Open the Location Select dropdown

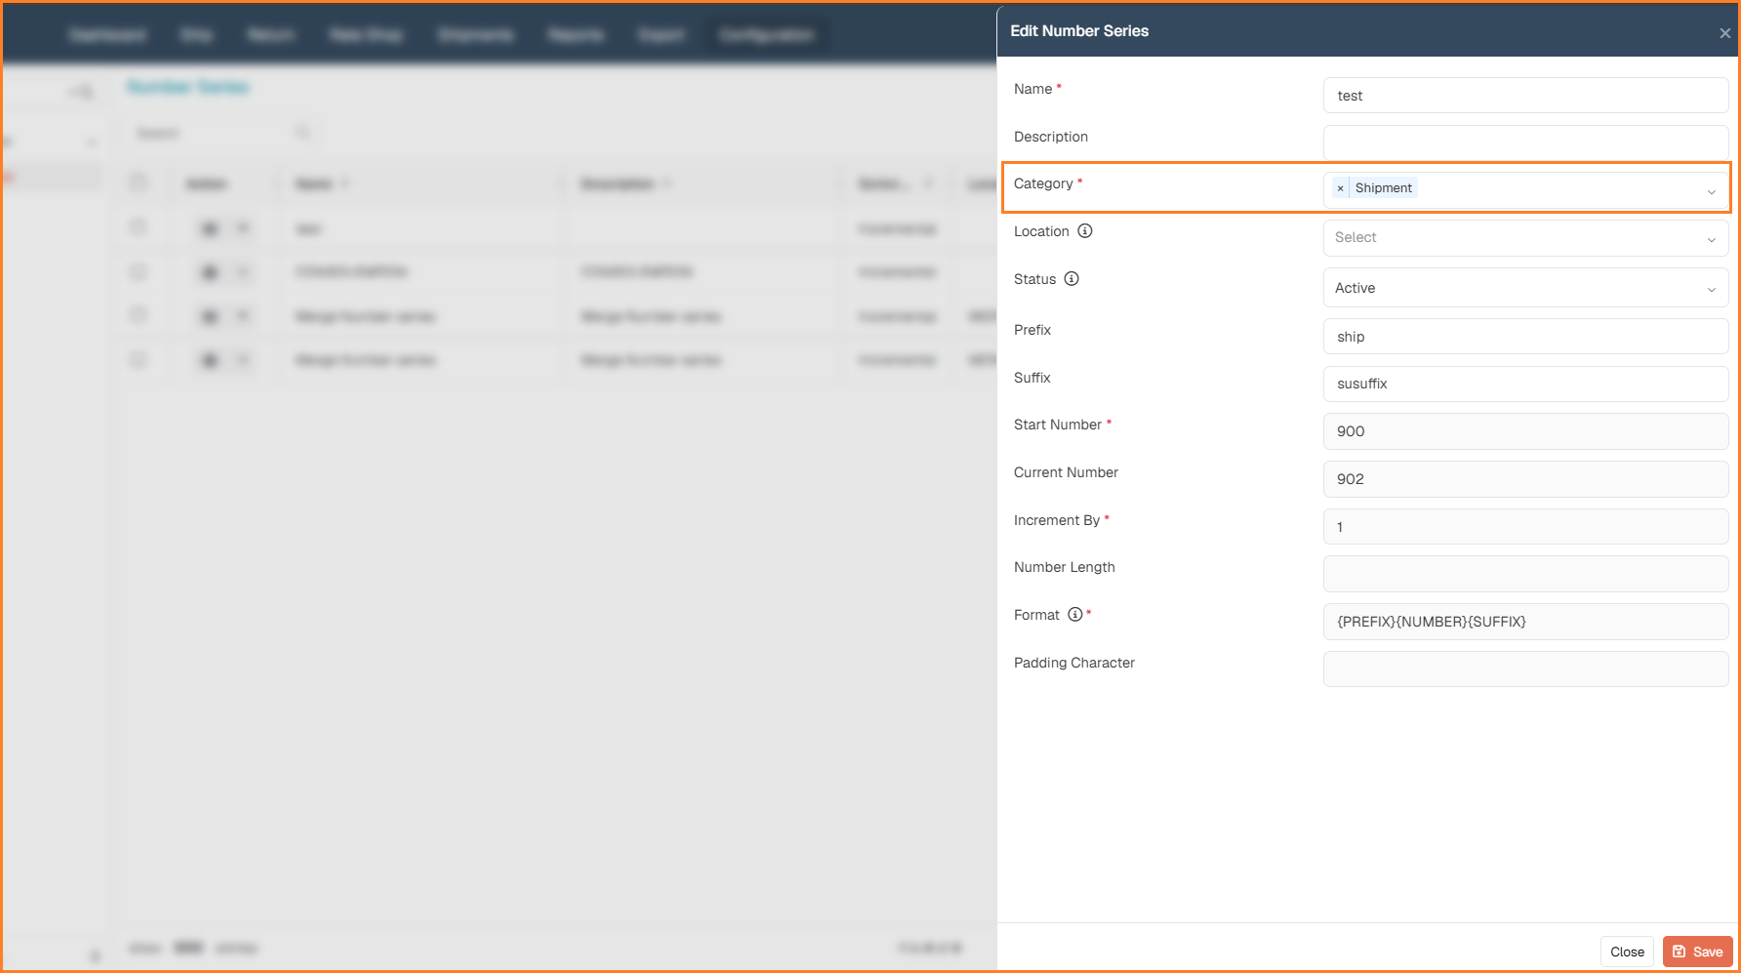1525,238
